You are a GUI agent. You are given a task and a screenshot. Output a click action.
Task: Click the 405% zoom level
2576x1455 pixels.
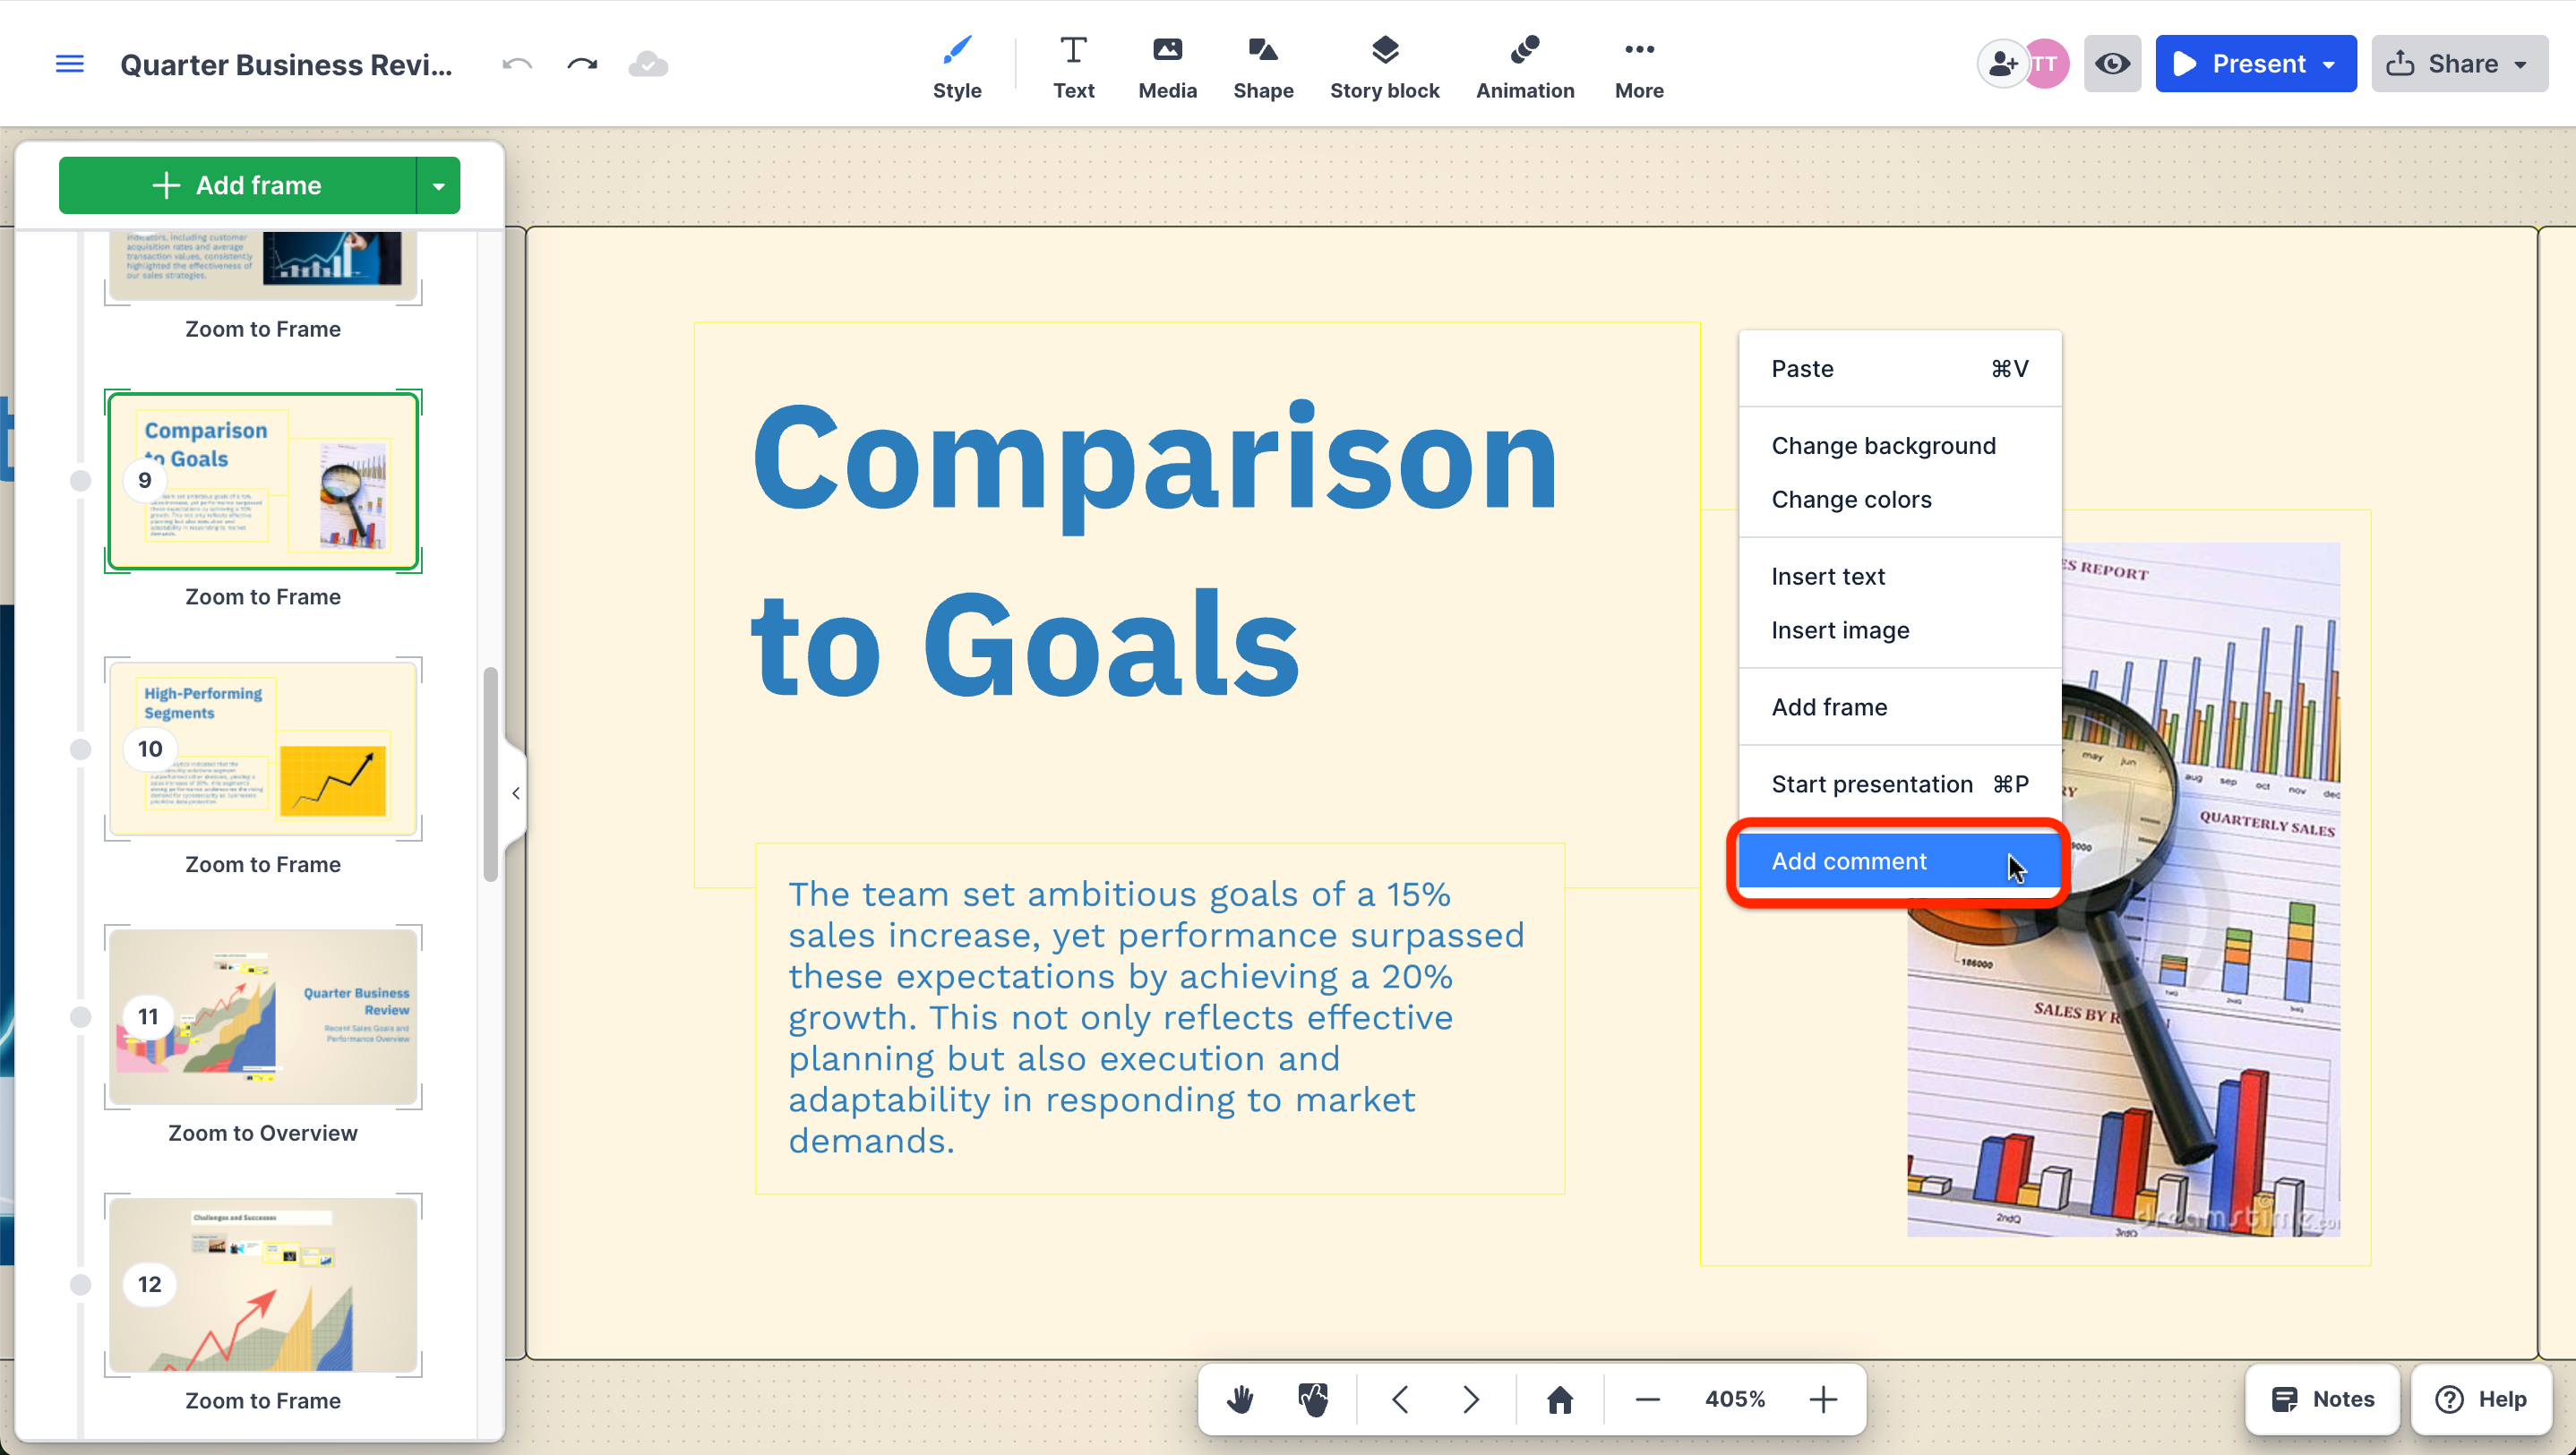click(x=1735, y=1399)
